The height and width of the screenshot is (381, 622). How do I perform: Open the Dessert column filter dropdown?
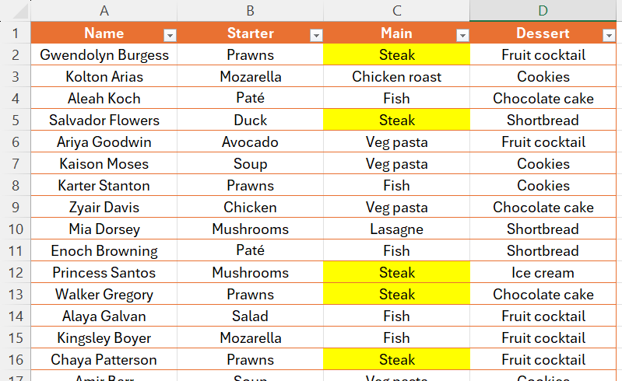pyautogui.click(x=609, y=35)
